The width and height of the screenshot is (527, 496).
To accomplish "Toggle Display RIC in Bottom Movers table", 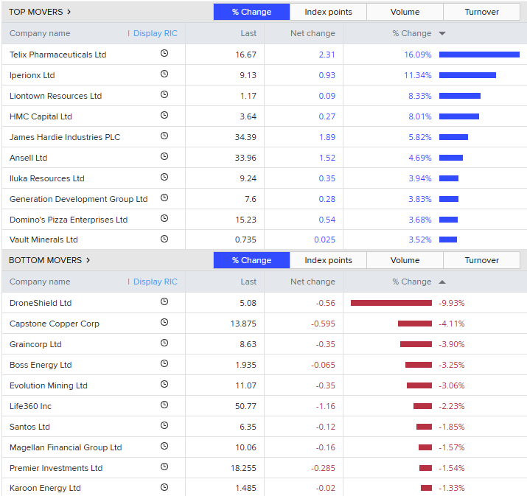I will pos(155,282).
